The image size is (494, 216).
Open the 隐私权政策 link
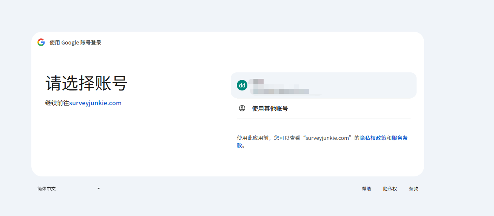(x=373, y=138)
